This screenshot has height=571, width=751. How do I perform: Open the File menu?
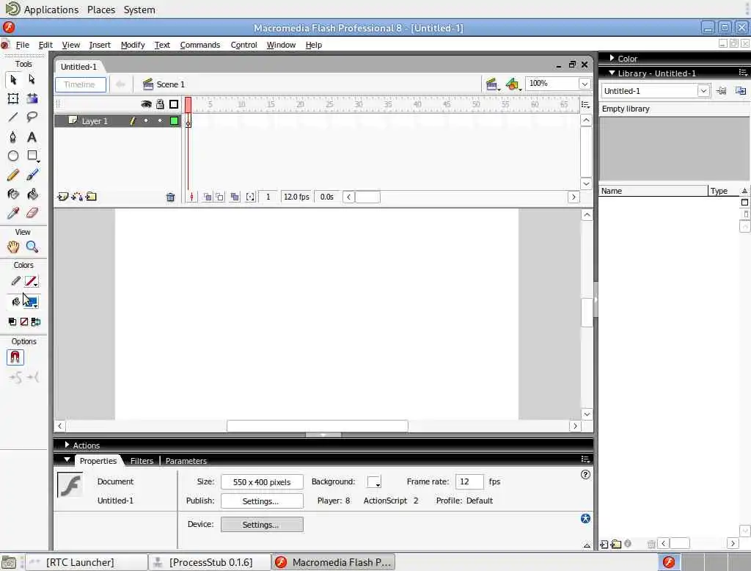23,45
